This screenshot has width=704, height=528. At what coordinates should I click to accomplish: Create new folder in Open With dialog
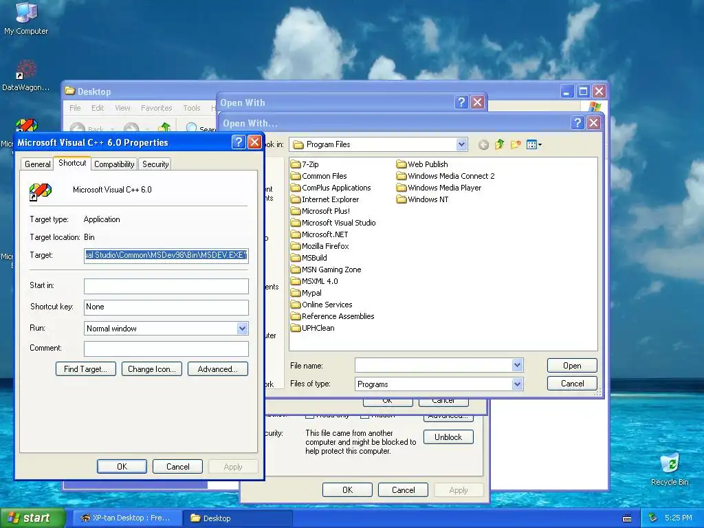516,144
